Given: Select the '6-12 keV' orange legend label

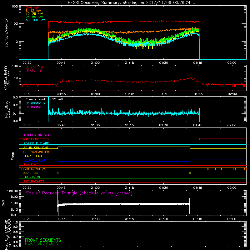Looking at the screenshot, I should 33,11.
